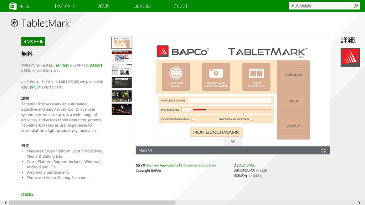
Task: Go back with the circled arrow
Action: (14, 23)
